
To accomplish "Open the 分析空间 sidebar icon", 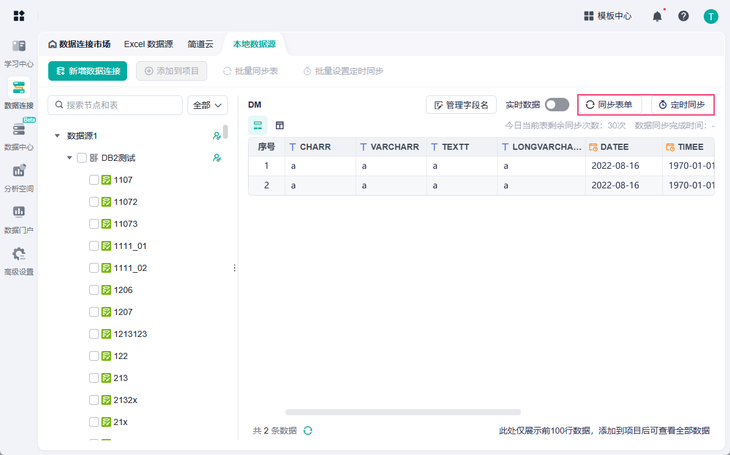I will point(18,171).
